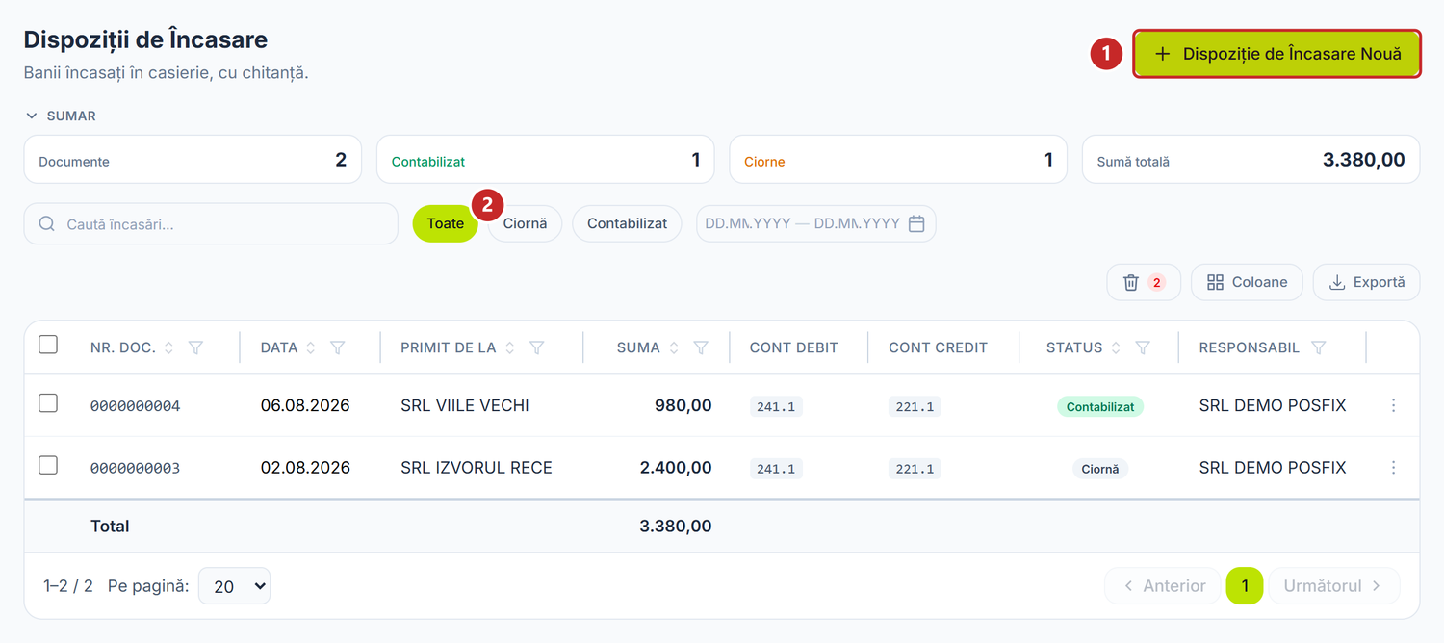Click the Caută încasări search field
Screen dimensions: 1444x643
click(211, 223)
